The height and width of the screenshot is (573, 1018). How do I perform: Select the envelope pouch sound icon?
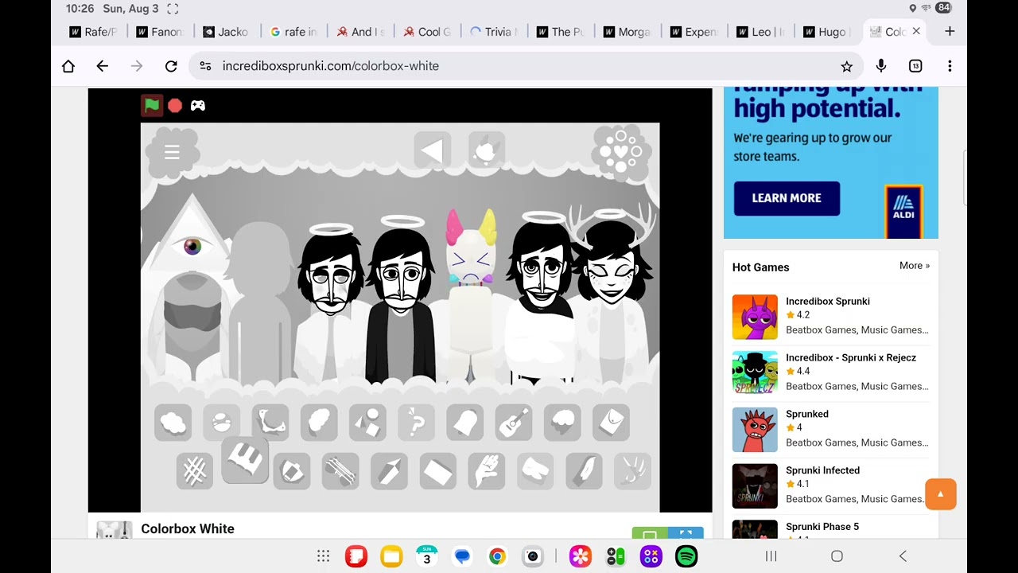611,423
